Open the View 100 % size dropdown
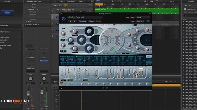Screen dimensions: 197x110 click(140, 21)
